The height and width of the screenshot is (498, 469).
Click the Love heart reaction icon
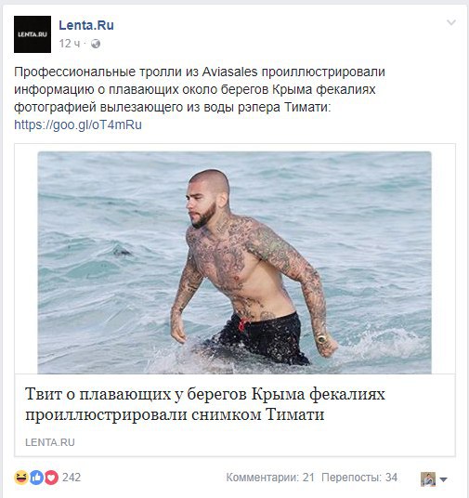[x=51, y=478]
